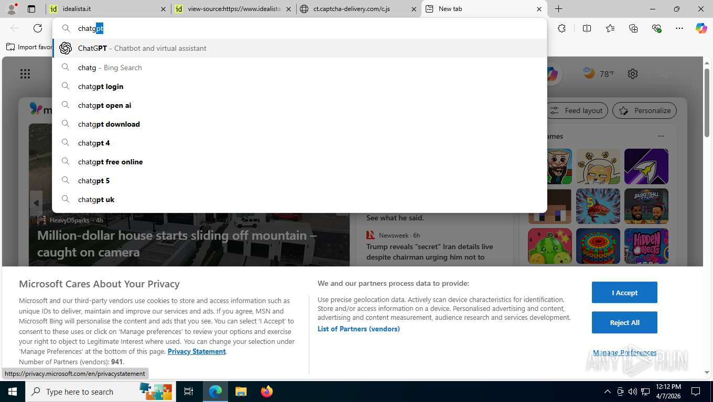
Task: Toggle Split screen icon
Action: [587, 28]
